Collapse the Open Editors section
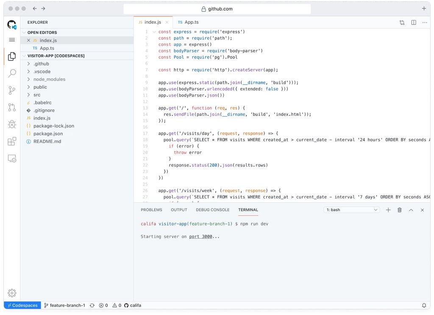 25,32
